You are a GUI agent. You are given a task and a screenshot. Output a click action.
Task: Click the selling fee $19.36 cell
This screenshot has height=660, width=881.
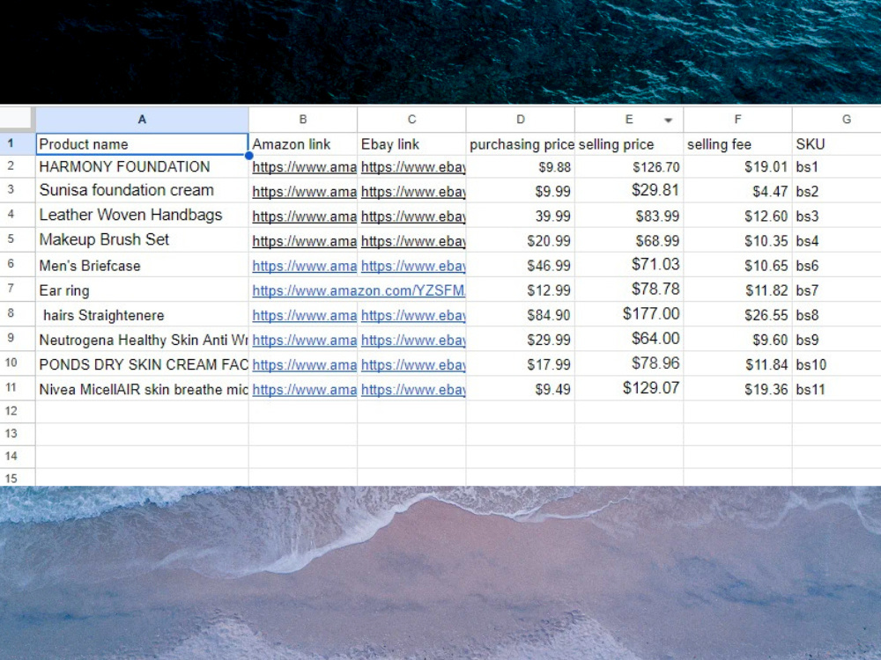coord(737,389)
